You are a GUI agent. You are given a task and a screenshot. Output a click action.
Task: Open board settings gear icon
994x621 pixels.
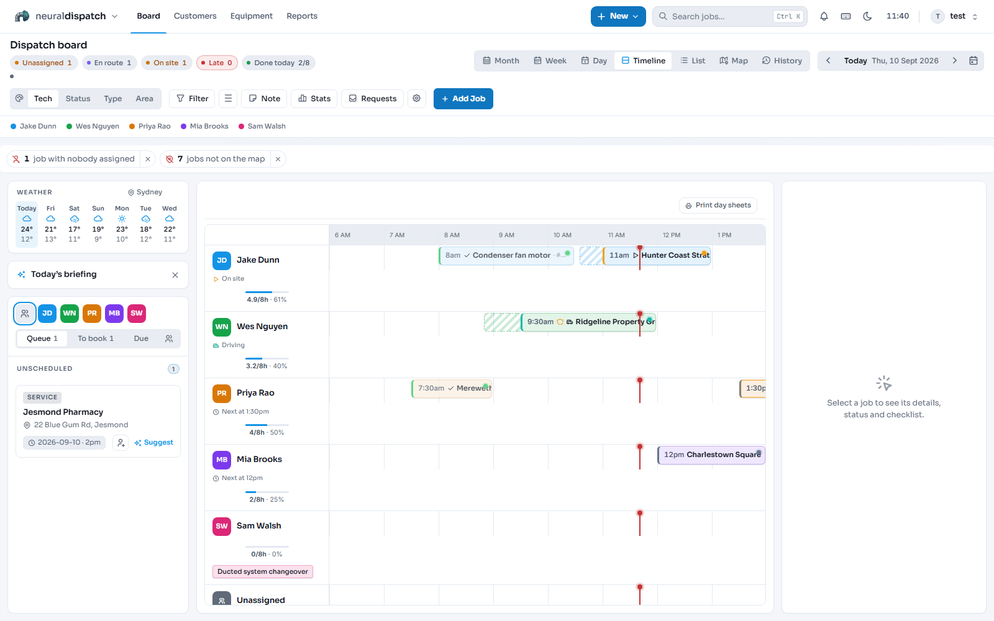click(417, 98)
